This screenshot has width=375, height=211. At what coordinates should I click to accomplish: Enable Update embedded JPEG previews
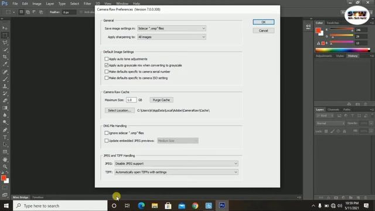(x=107, y=141)
